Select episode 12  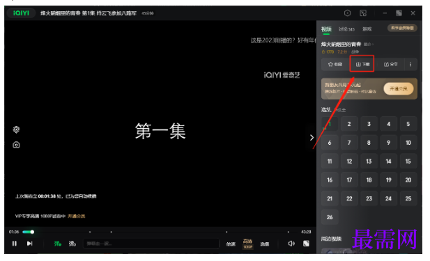coord(349,161)
